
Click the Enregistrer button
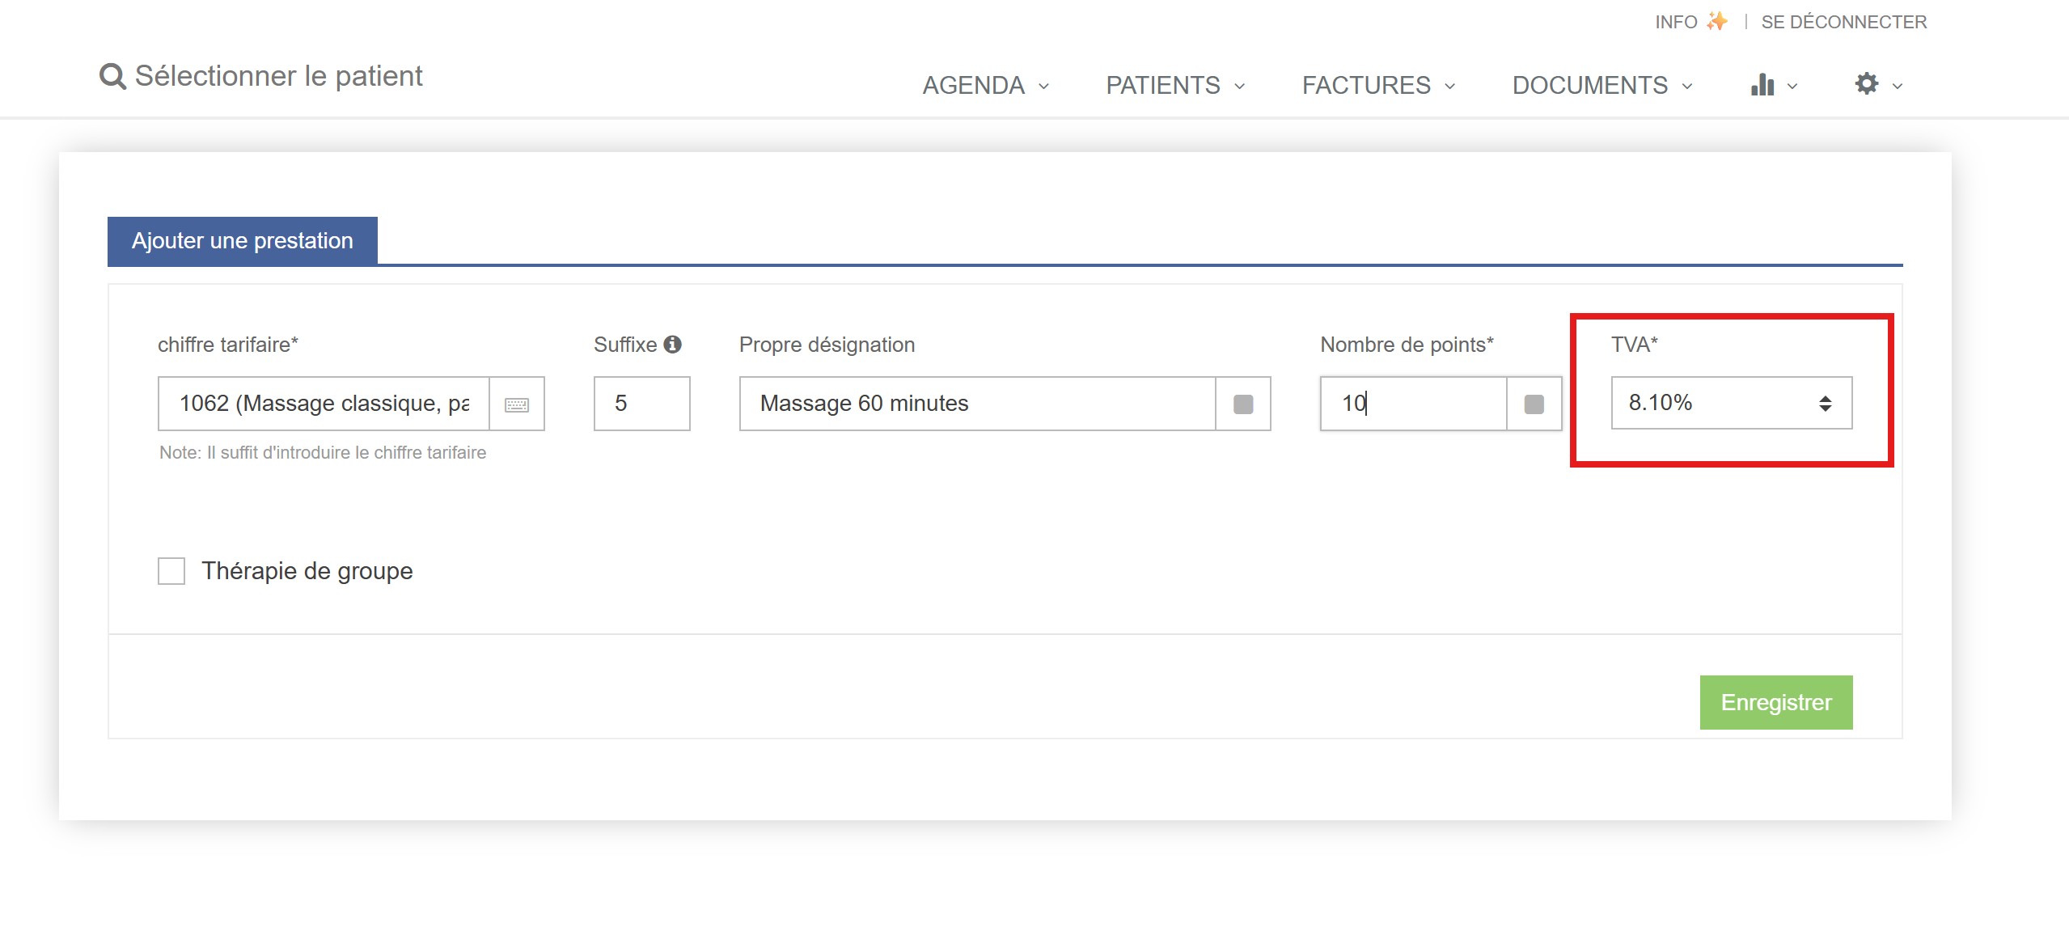pyautogui.click(x=1776, y=702)
